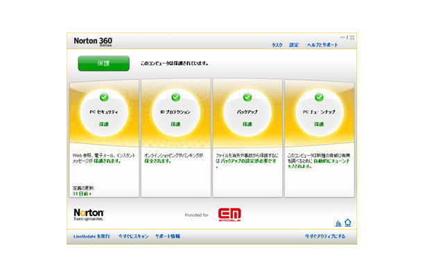Open the バックアップ panel label
The height and width of the screenshot is (277, 423).
pos(247,111)
